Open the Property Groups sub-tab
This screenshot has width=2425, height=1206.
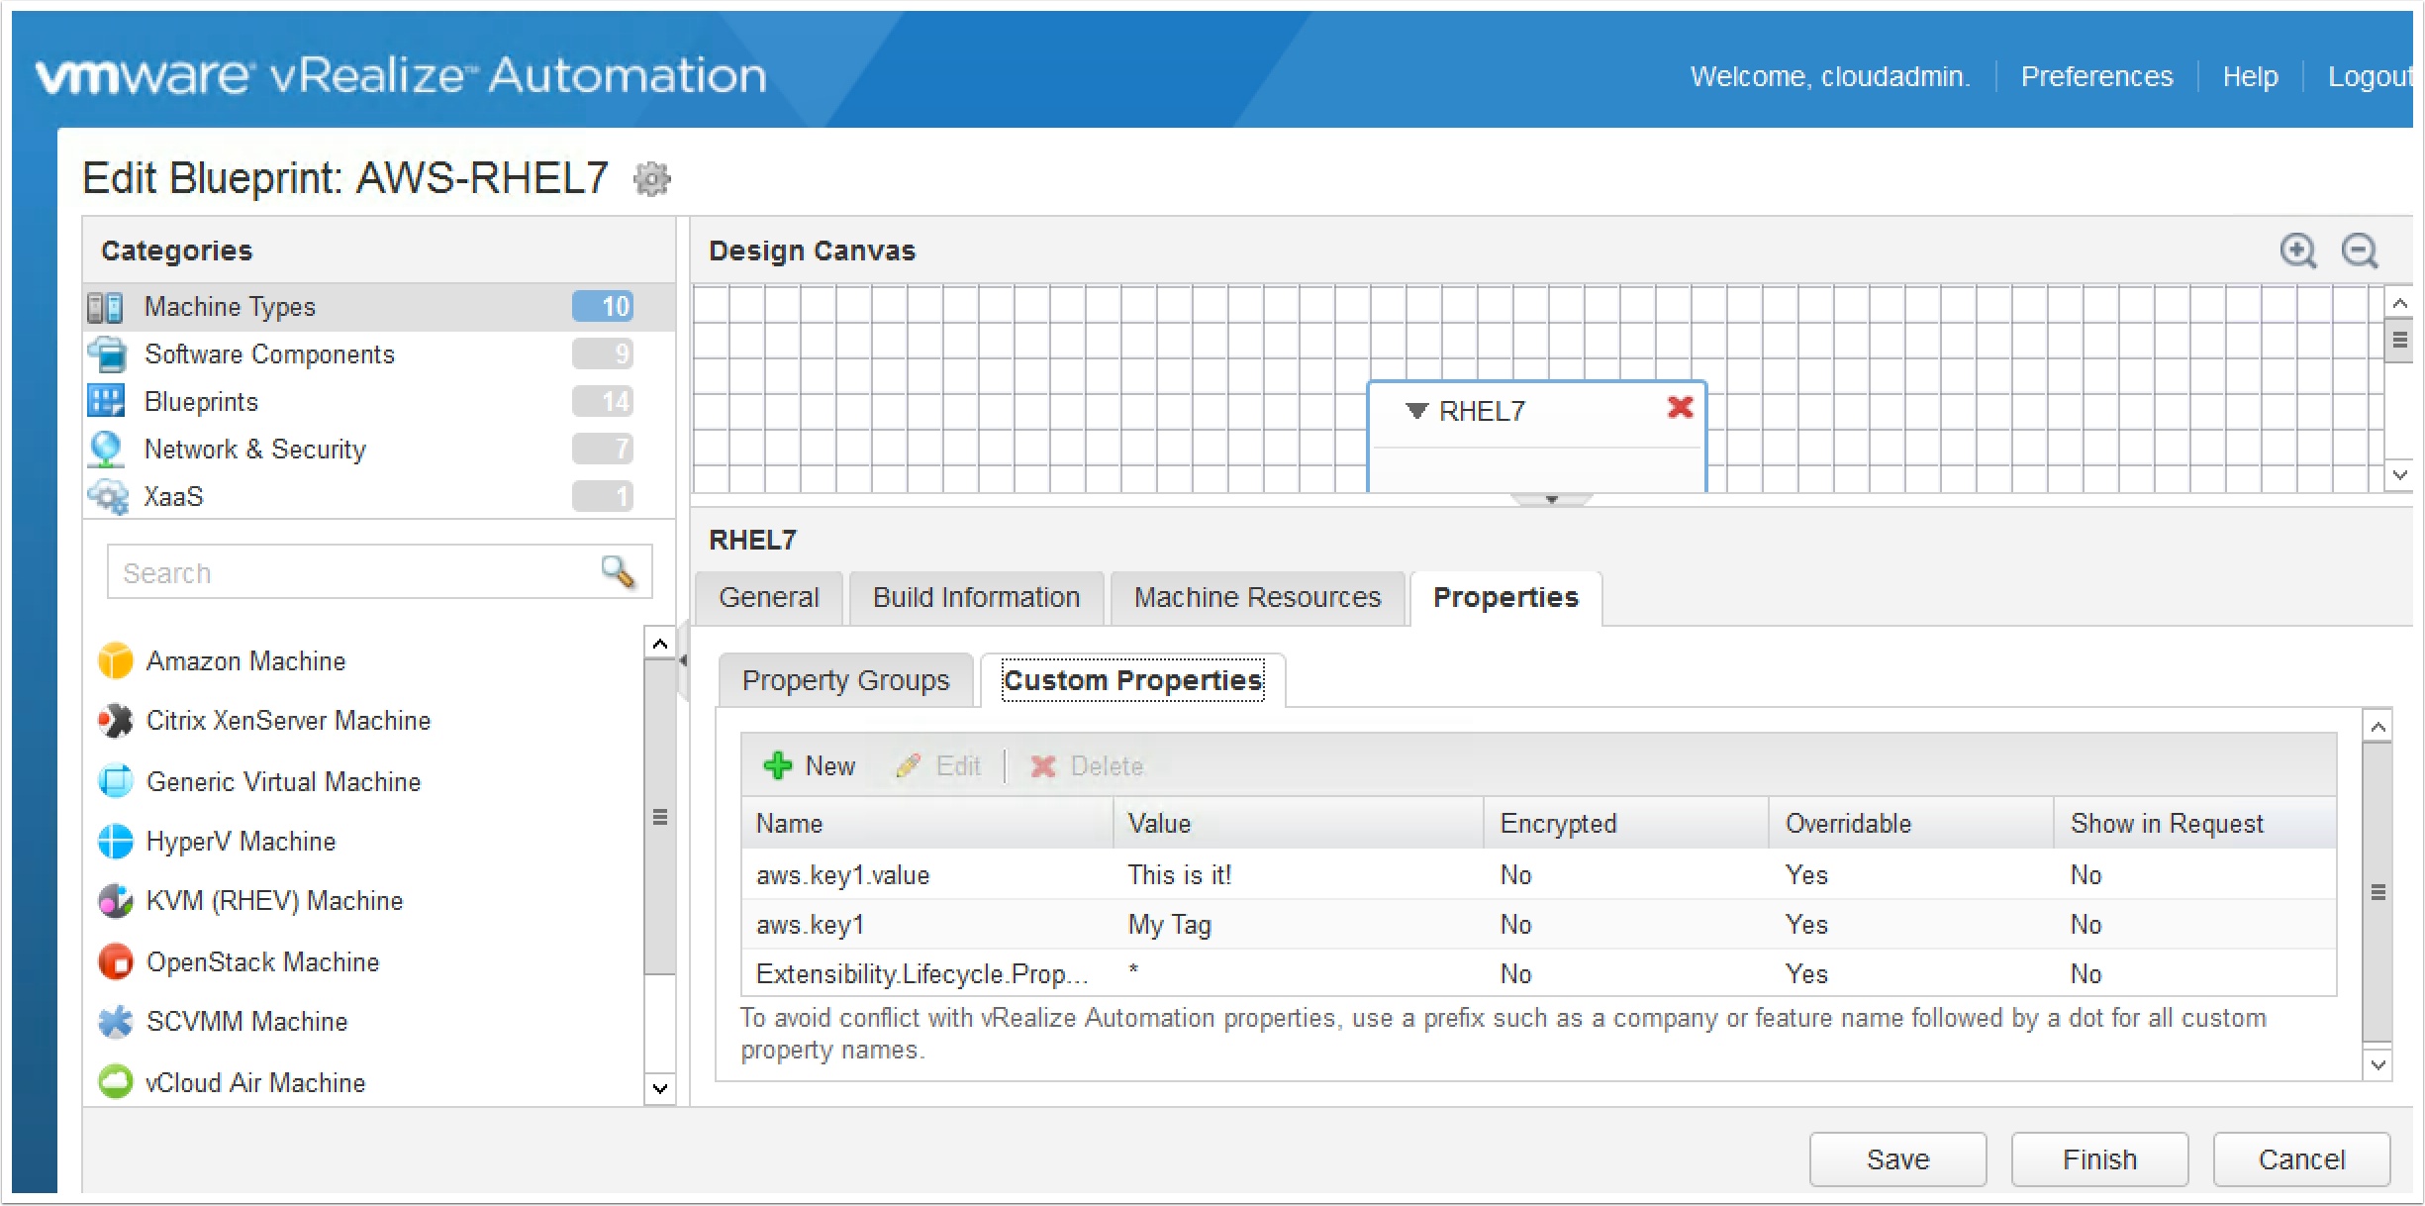click(845, 680)
